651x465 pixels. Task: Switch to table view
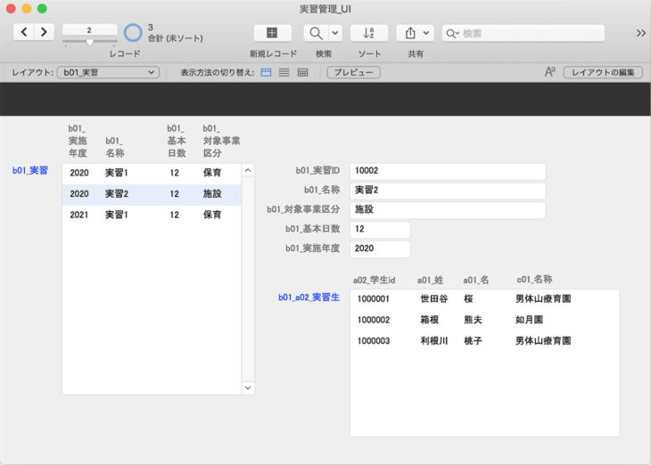pos(302,72)
